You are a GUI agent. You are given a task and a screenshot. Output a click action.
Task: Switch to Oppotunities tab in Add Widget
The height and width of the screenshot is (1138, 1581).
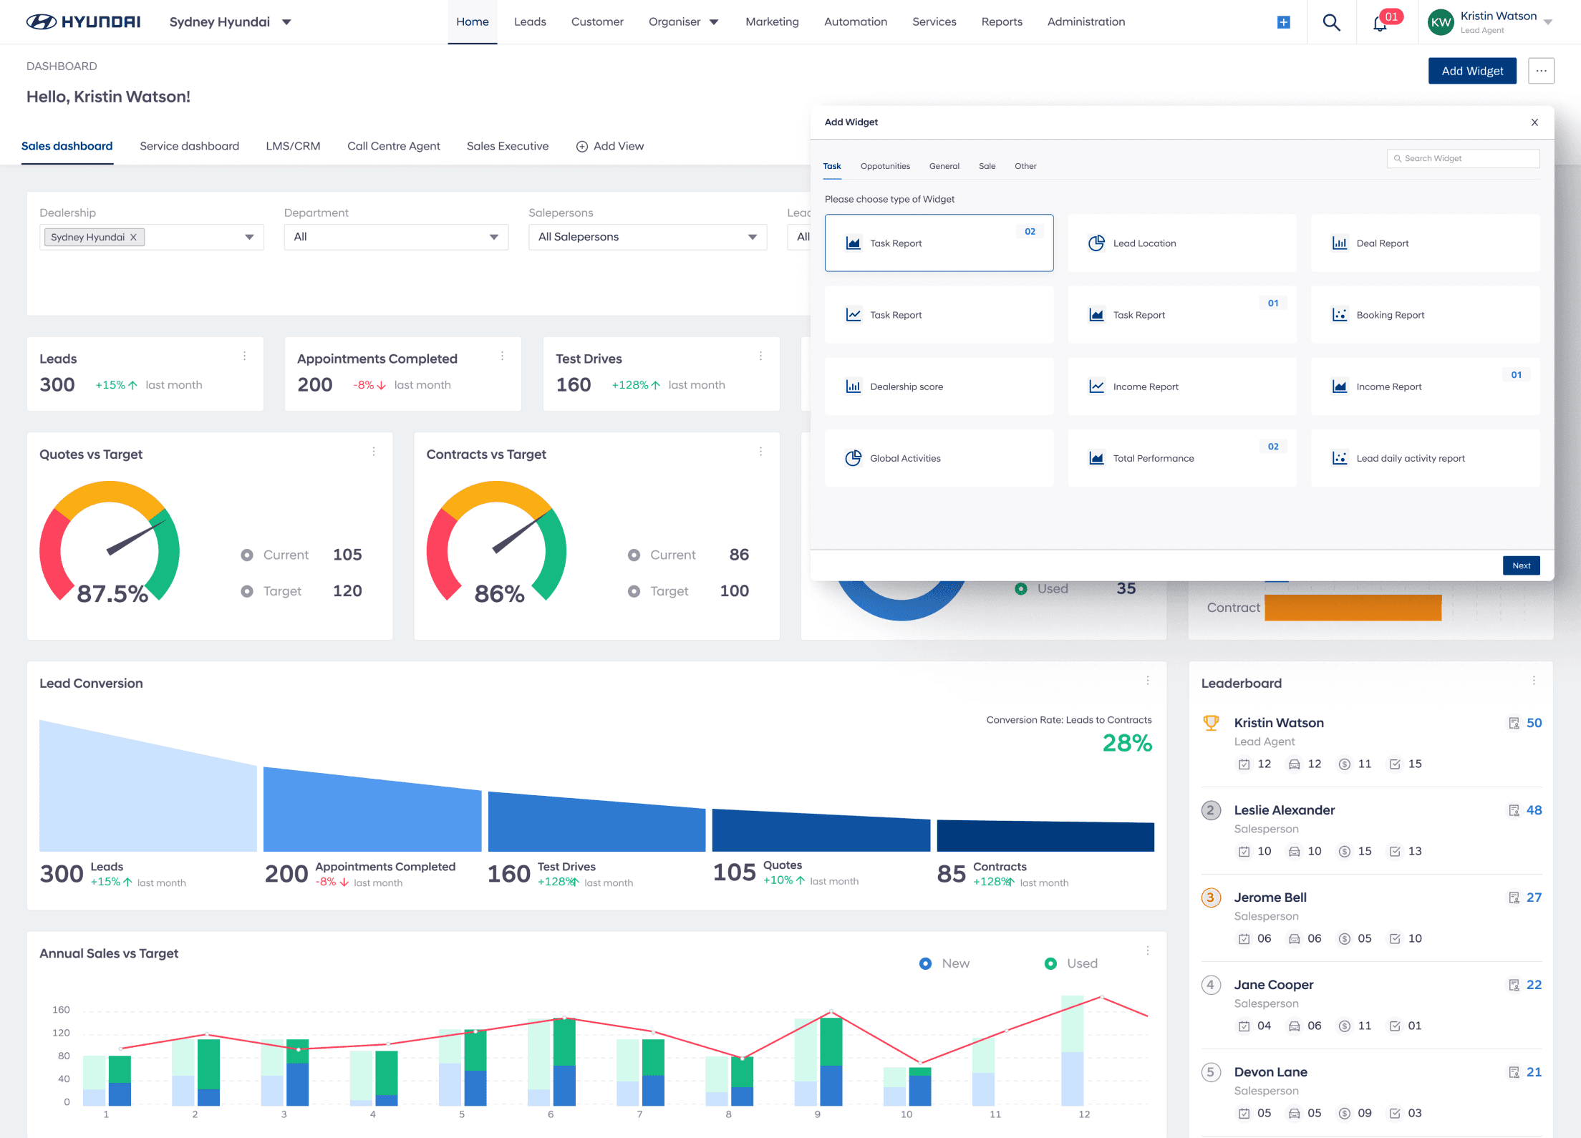click(885, 166)
